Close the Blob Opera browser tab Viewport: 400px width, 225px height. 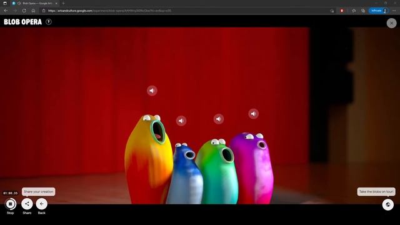pyautogui.click(x=56, y=3)
